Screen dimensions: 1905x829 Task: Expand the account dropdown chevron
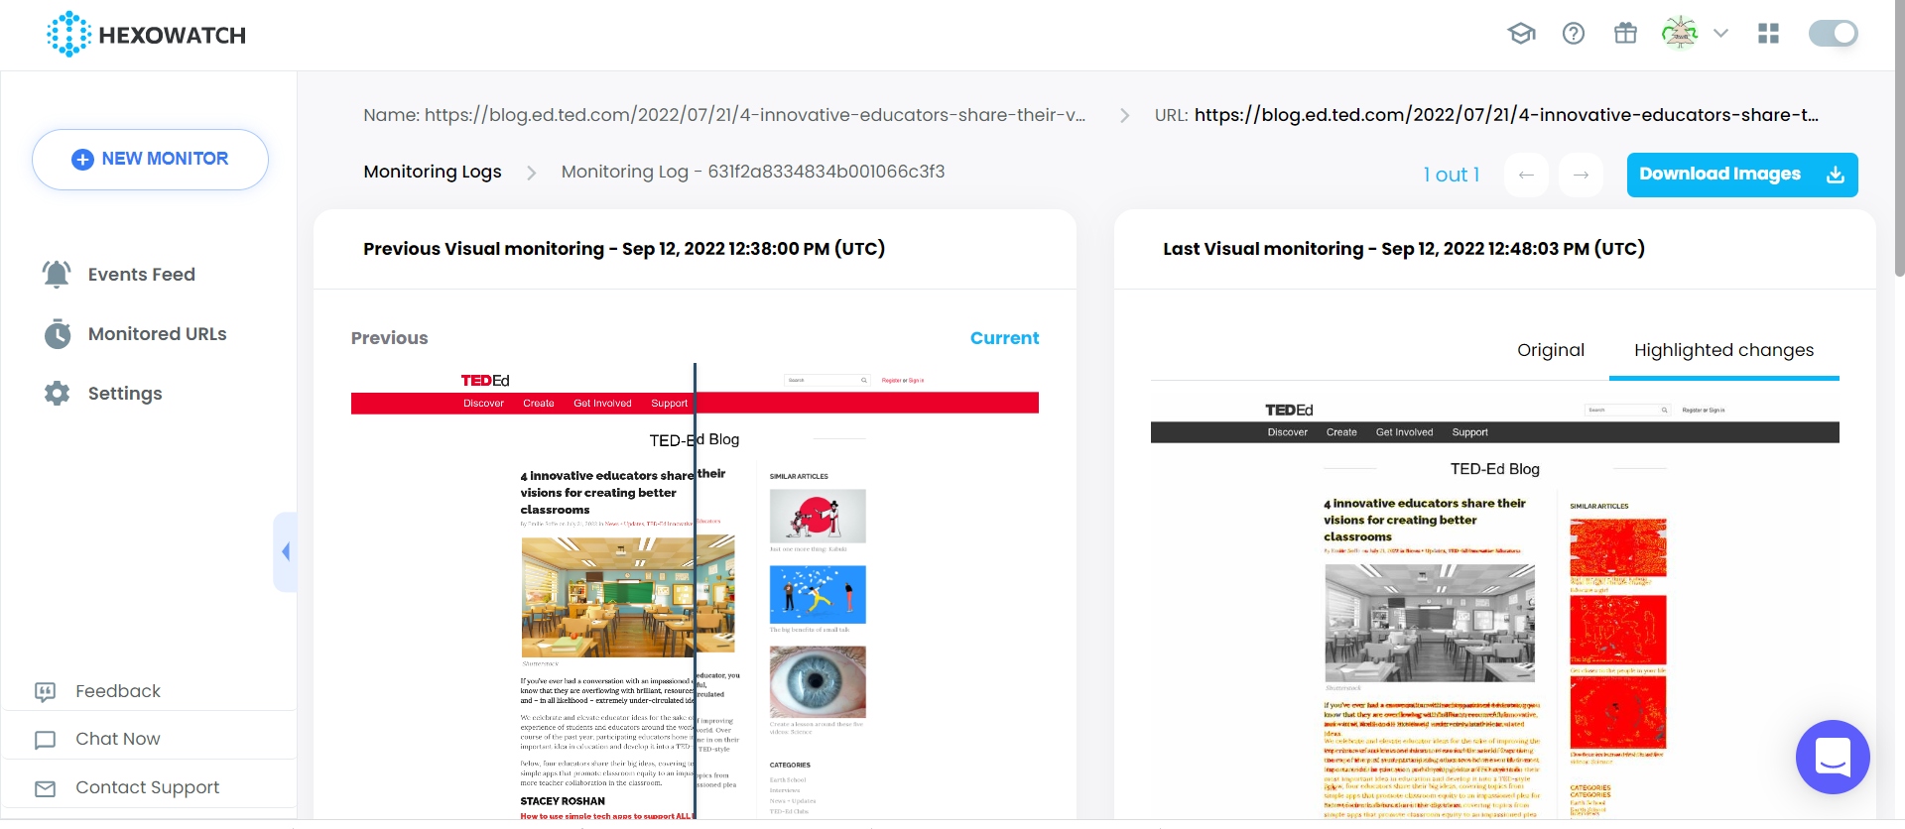pyautogui.click(x=1721, y=33)
